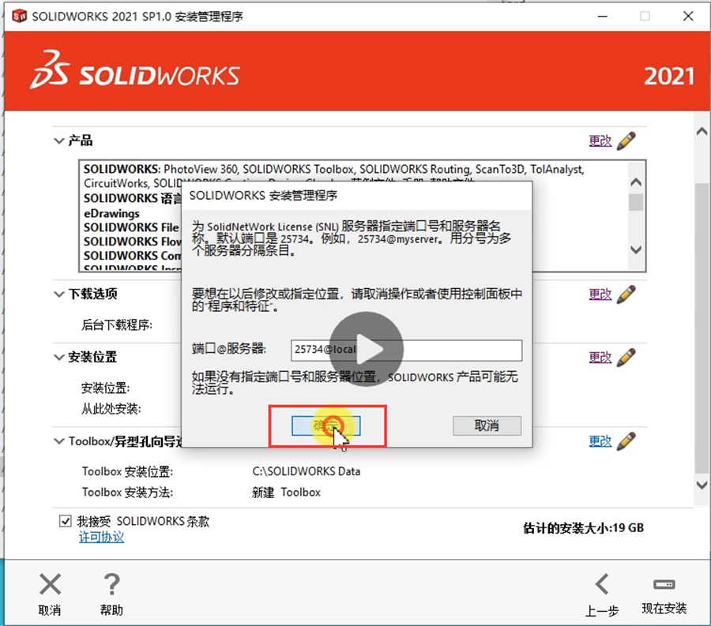Viewport: 711px width, 626px height.
Task: Click the product list scroll up arrow
Action: 636,182
